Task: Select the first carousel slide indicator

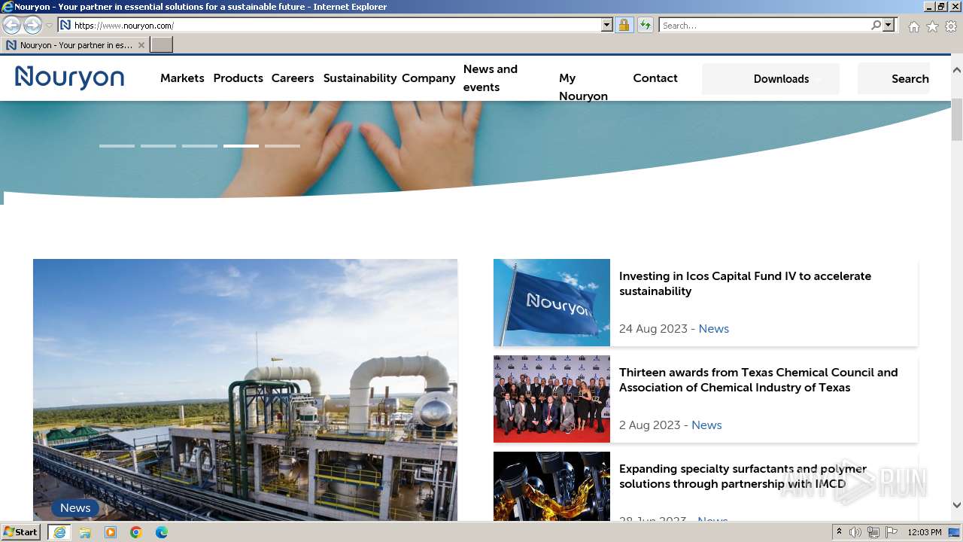Action: click(117, 146)
